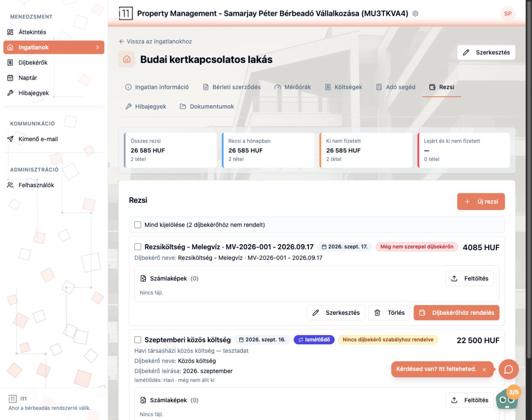Click 'Díjbekérőhöz rendelés' button
The width and height of the screenshot is (532, 420).
click(456, 313)
